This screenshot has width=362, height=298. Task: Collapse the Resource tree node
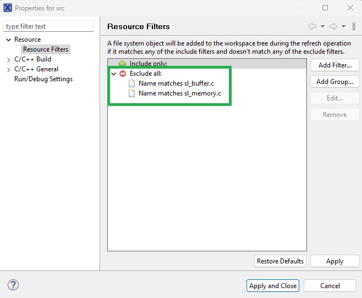[8, 40]
